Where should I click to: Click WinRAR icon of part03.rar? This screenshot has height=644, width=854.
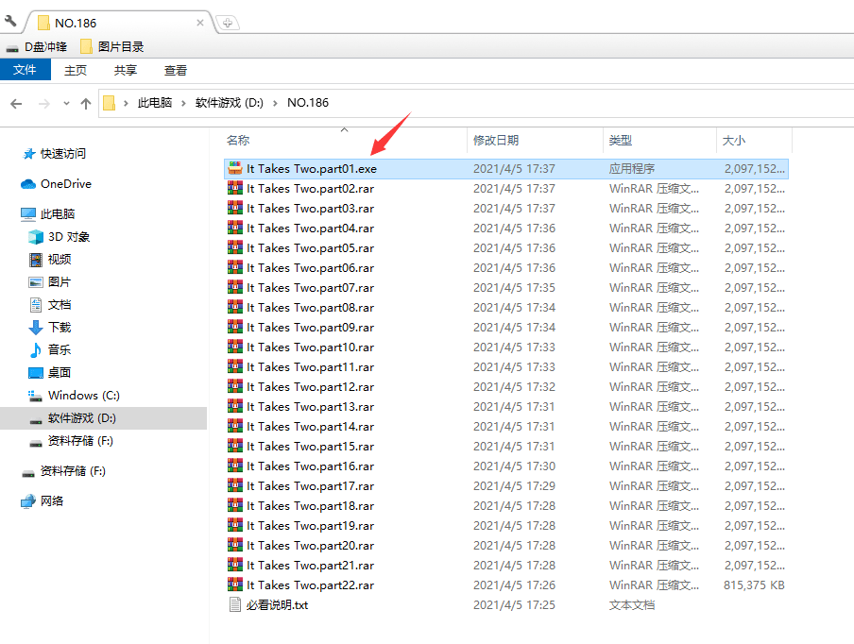point(234,208)
